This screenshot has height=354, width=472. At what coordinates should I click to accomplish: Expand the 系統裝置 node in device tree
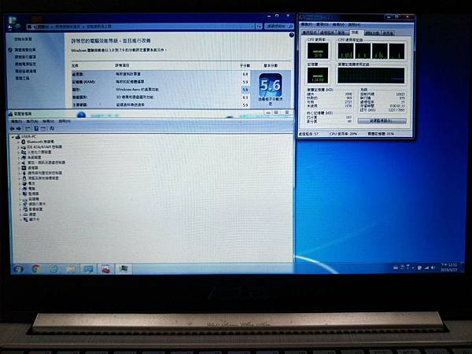pyautogui.click(x=18, y=157)
